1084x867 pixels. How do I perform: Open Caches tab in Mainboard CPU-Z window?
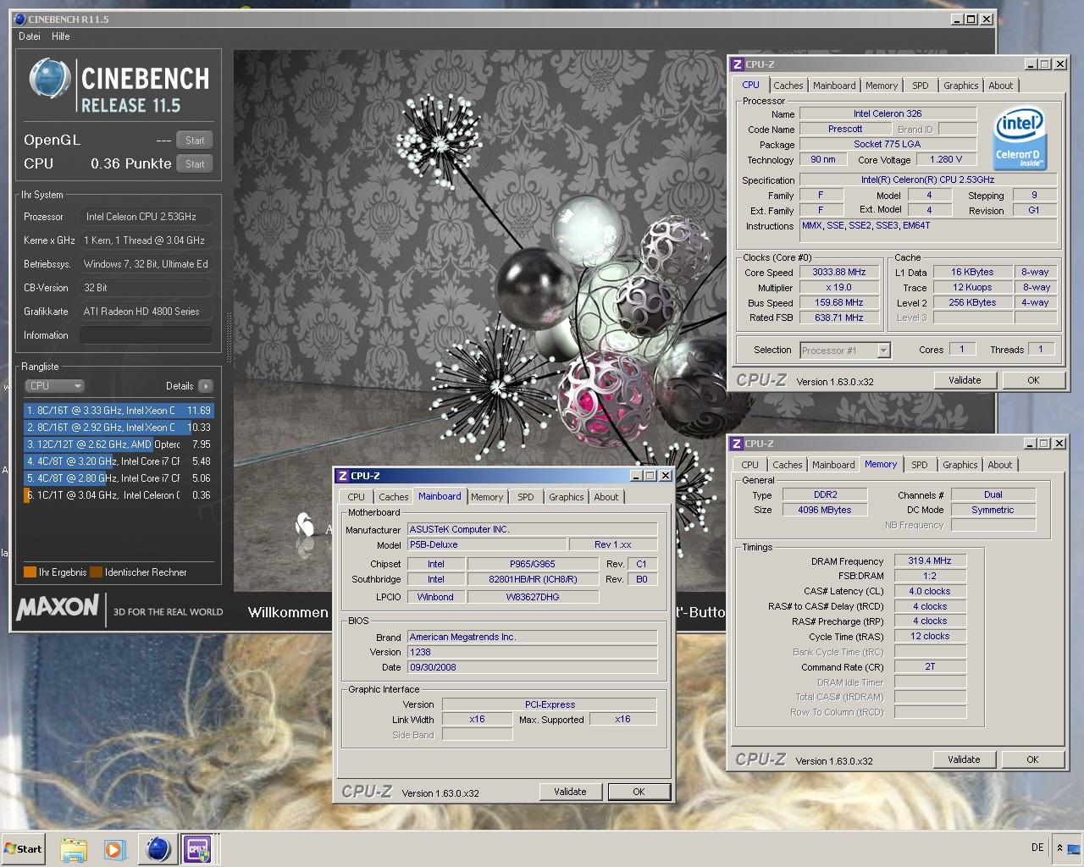pos(393,497)
